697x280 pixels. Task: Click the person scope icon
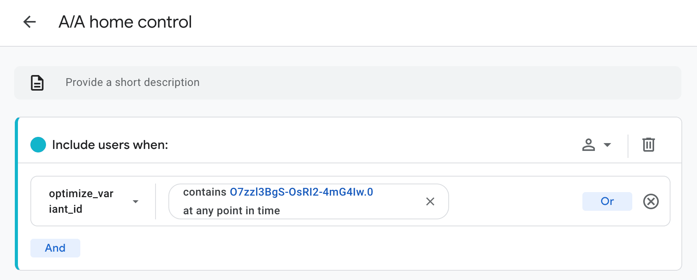point(588,145)
